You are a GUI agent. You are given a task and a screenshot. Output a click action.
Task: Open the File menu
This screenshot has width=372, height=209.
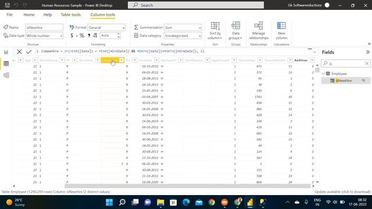9,15
